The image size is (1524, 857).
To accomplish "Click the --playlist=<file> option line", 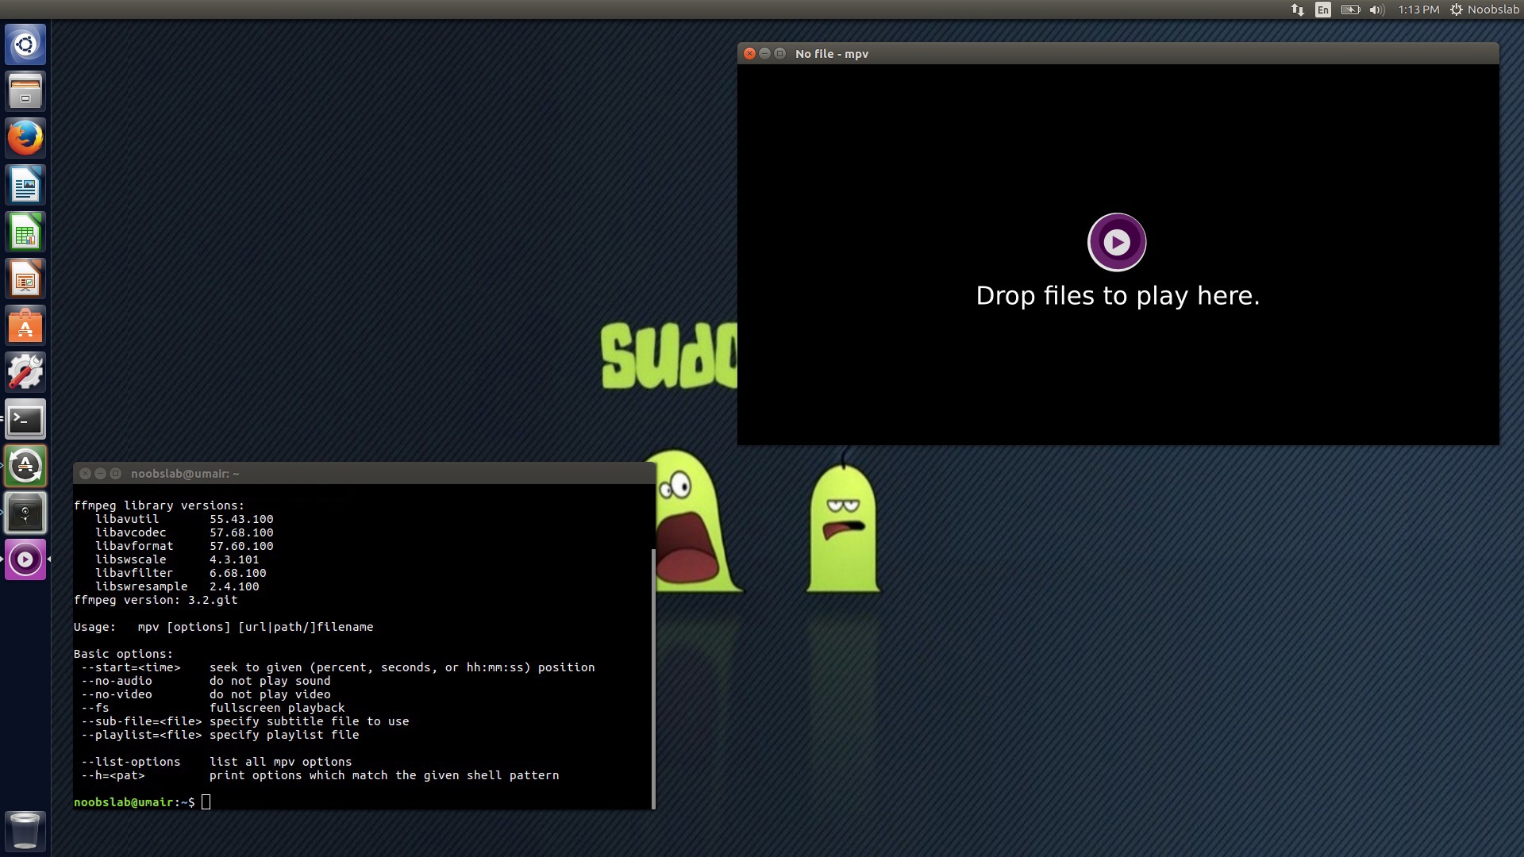I will click(220, 735).
